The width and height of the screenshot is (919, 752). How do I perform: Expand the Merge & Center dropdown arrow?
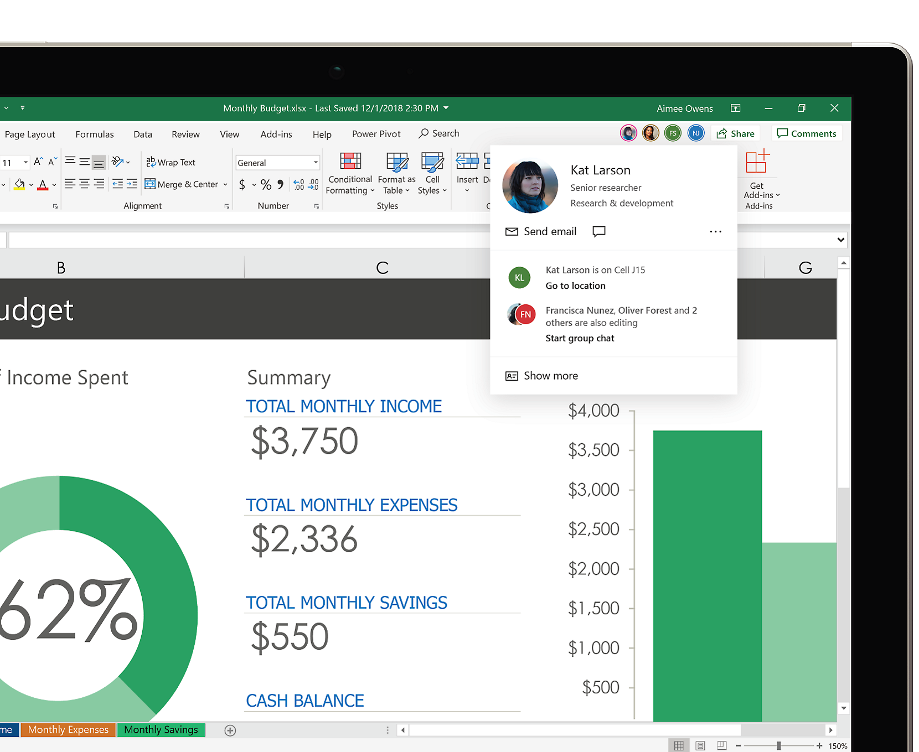click(x=225, y=185)
